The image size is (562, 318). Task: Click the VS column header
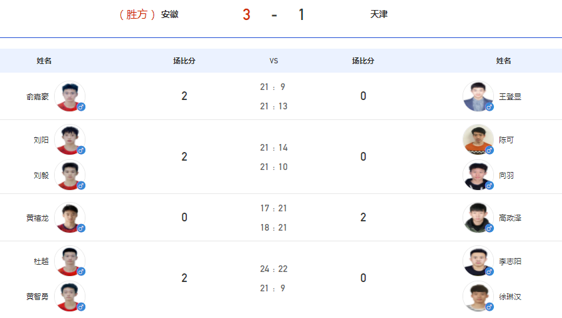[274, 61]
